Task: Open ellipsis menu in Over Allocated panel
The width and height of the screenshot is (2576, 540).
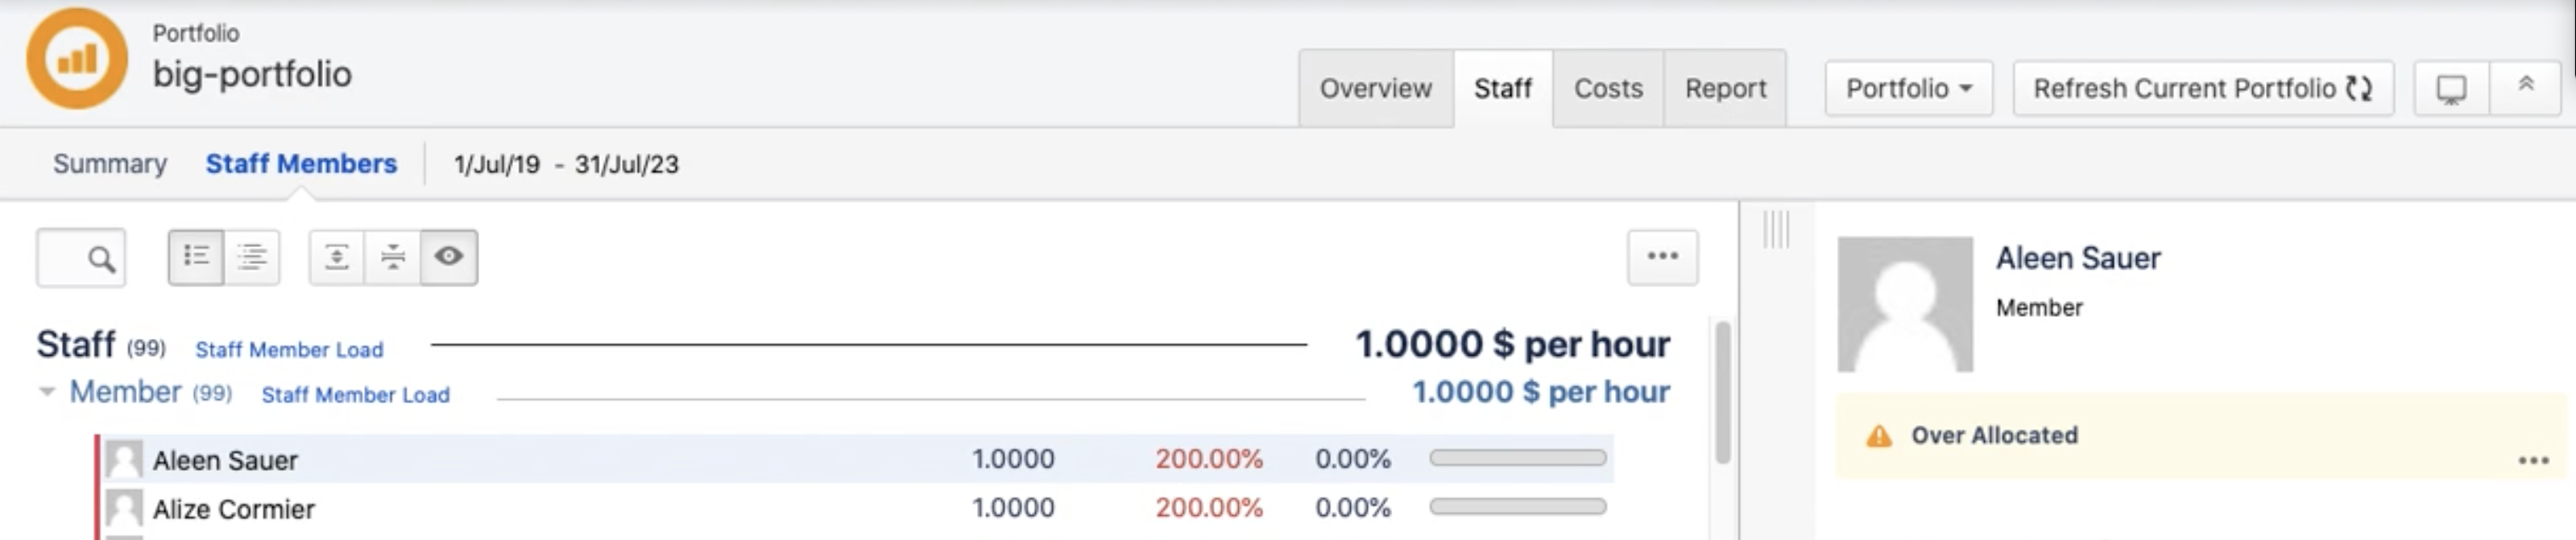Action: (x=2533, y=461)
